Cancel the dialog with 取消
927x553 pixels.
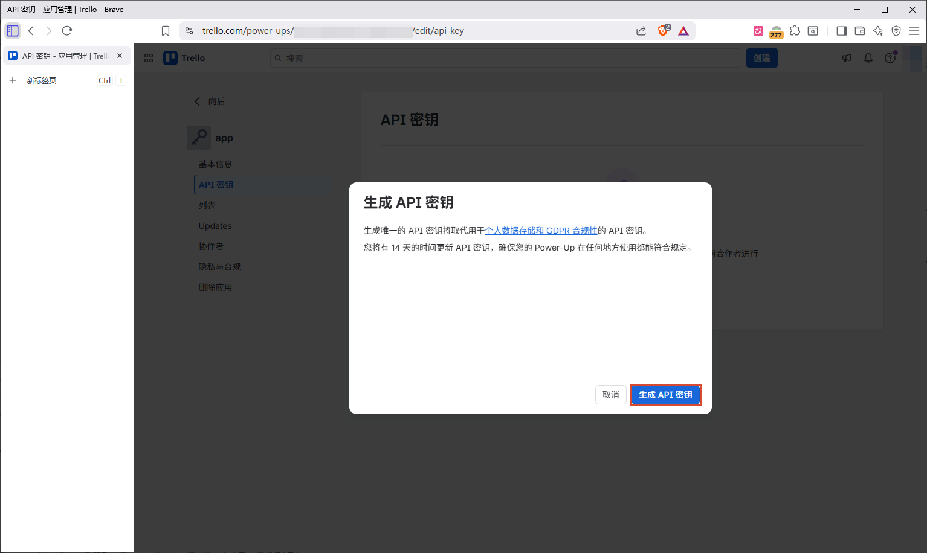pos(611,395)
